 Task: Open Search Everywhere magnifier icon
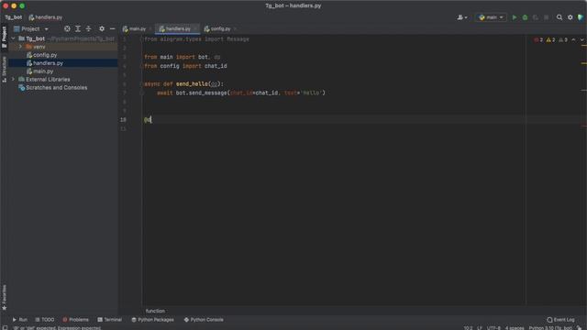click(559, 17)
